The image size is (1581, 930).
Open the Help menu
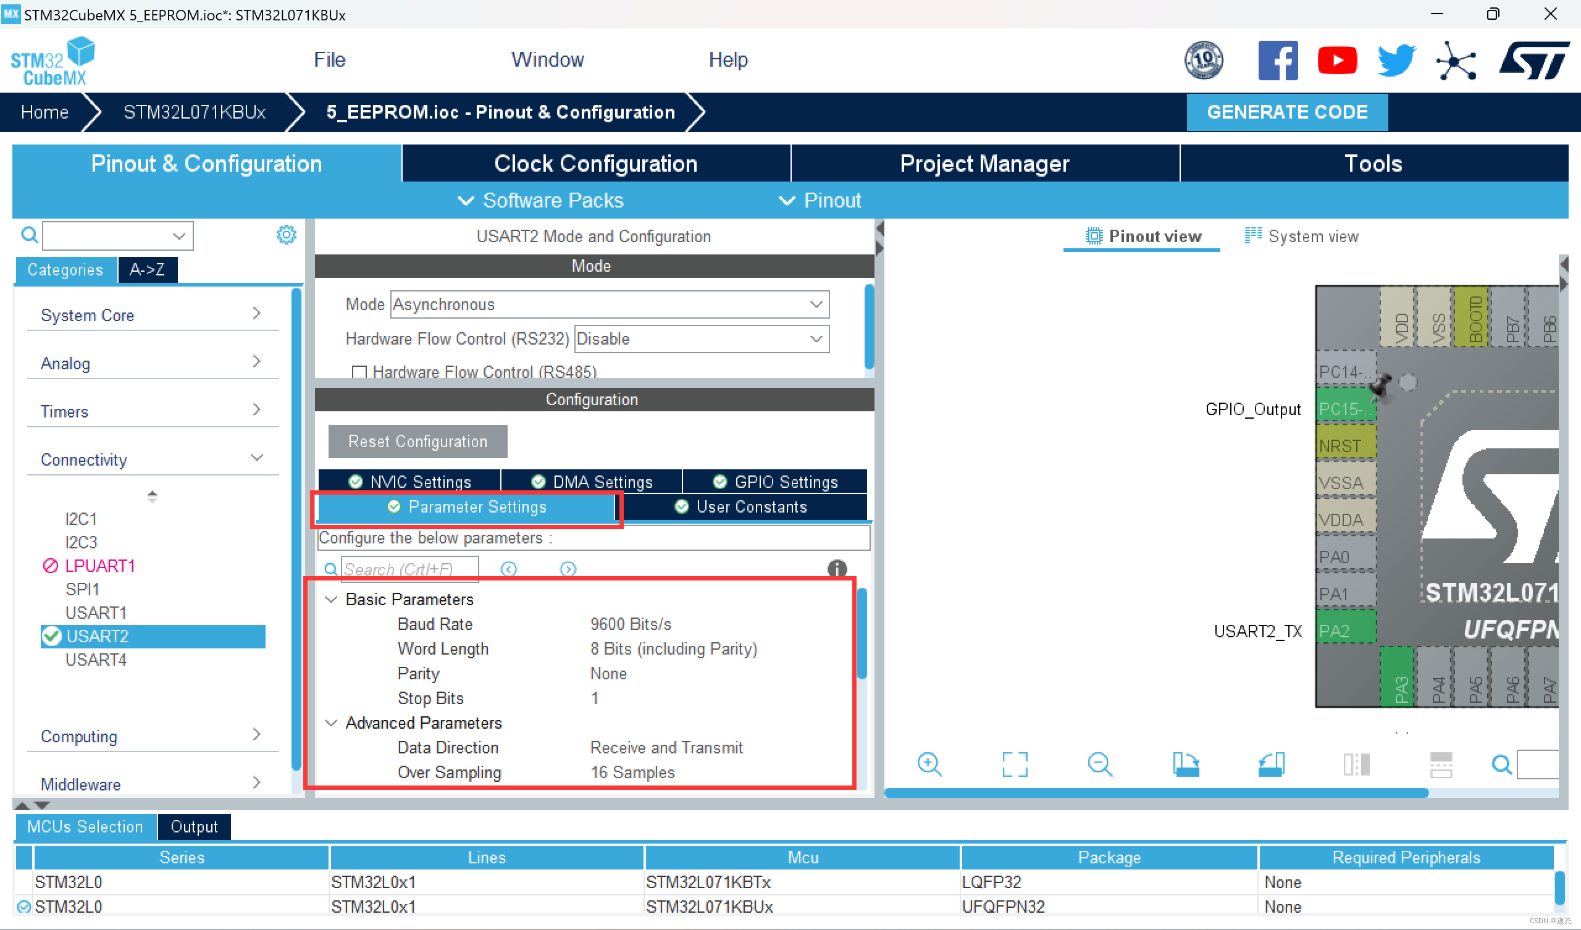point(728,60)
